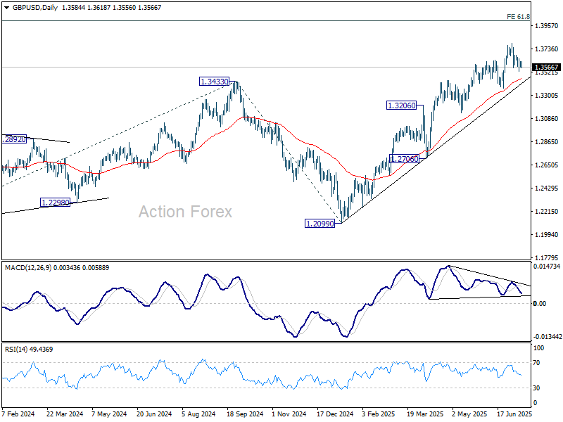Select the current price tag 1.35667
Image resolution: width=563 pixels, height=422 pixels.
click(x=545, y=68)
